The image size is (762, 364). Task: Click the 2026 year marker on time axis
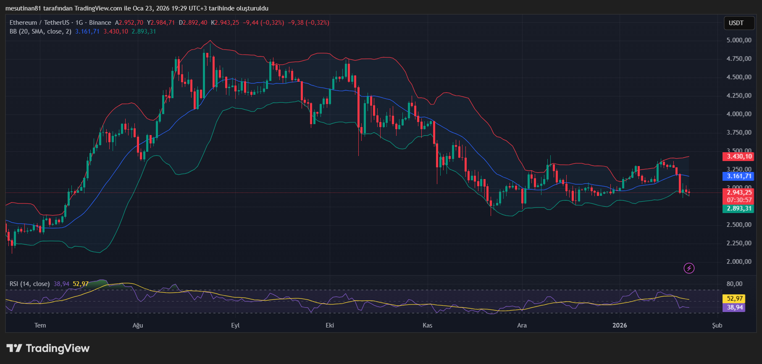(x=620, y=325)
